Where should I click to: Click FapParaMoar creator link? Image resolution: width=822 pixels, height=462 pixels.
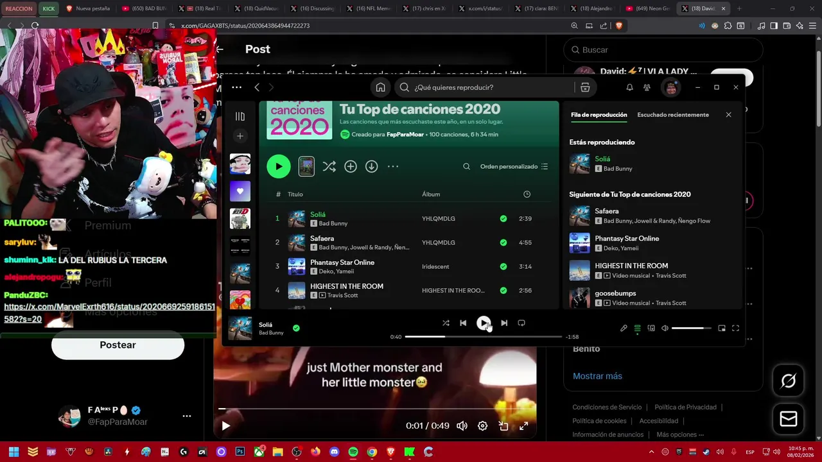click(406, 135)
